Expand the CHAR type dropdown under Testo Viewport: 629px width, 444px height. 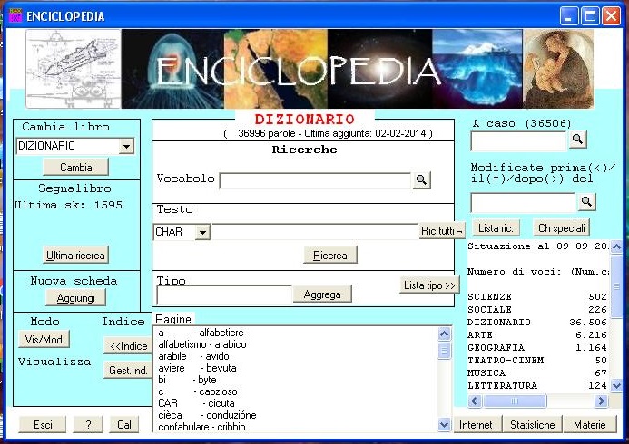tap(202, 232)
